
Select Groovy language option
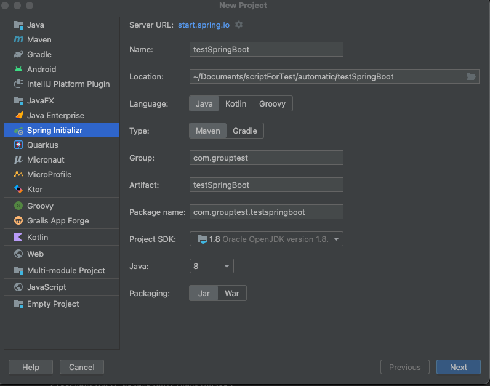pyautogui.click(x=272, y=104)
